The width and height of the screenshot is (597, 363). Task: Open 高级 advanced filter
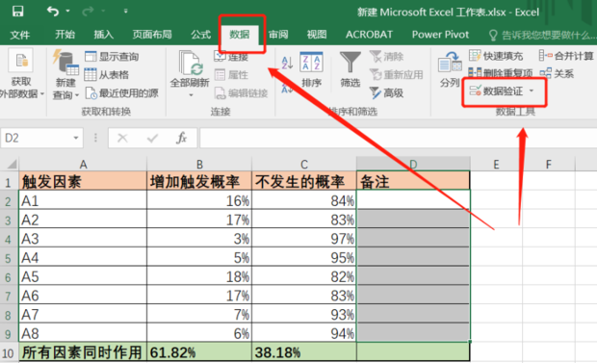(386, 92)
